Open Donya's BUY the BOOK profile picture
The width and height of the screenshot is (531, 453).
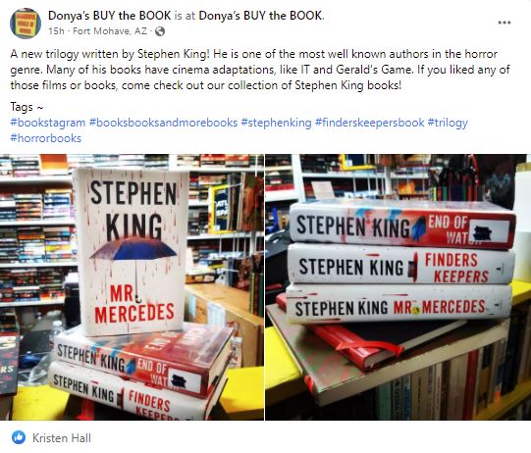pyautogui.click(x=26, y=24)
